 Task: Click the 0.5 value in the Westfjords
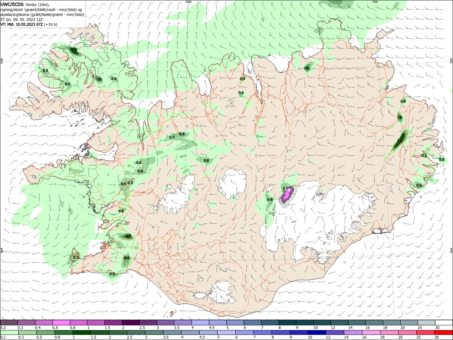coord(45,70)
